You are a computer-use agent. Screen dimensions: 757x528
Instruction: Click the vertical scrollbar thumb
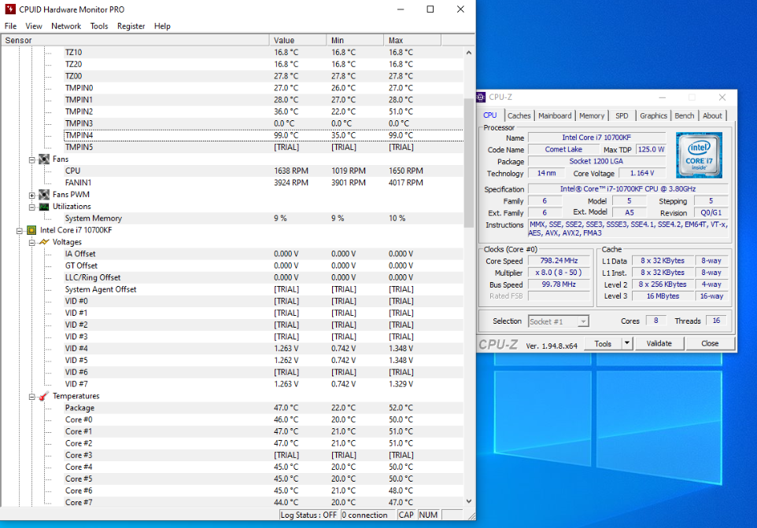click(x=469, y=163)
